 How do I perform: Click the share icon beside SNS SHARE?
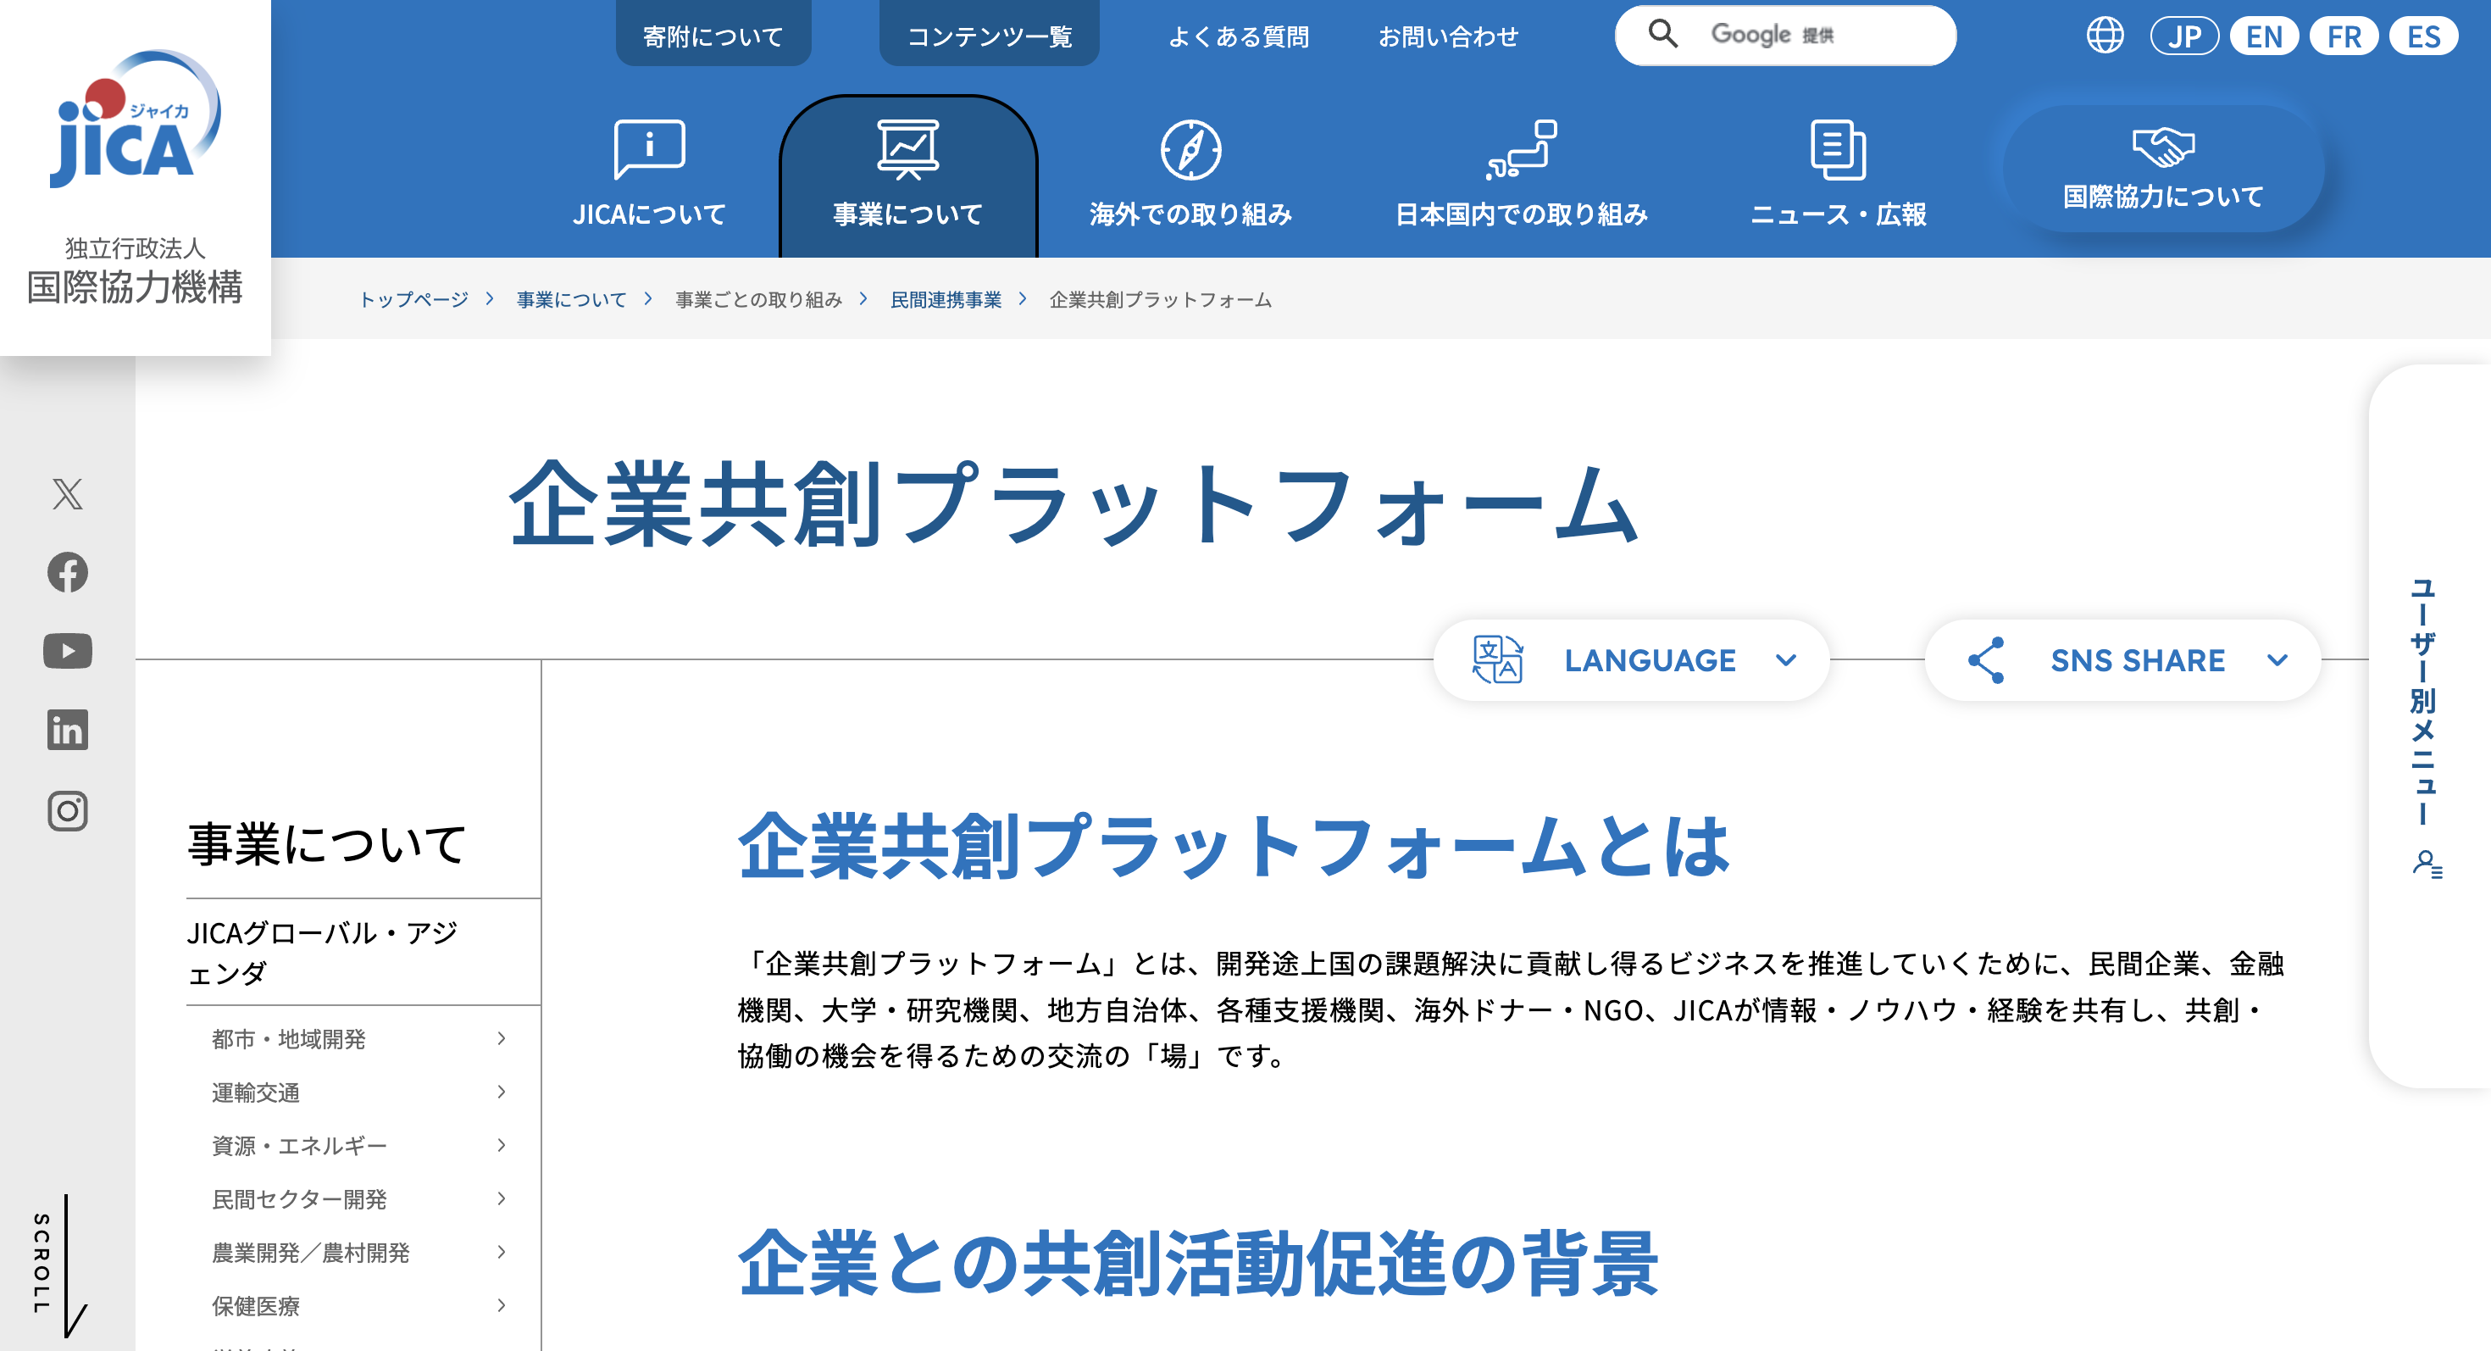1986,659
